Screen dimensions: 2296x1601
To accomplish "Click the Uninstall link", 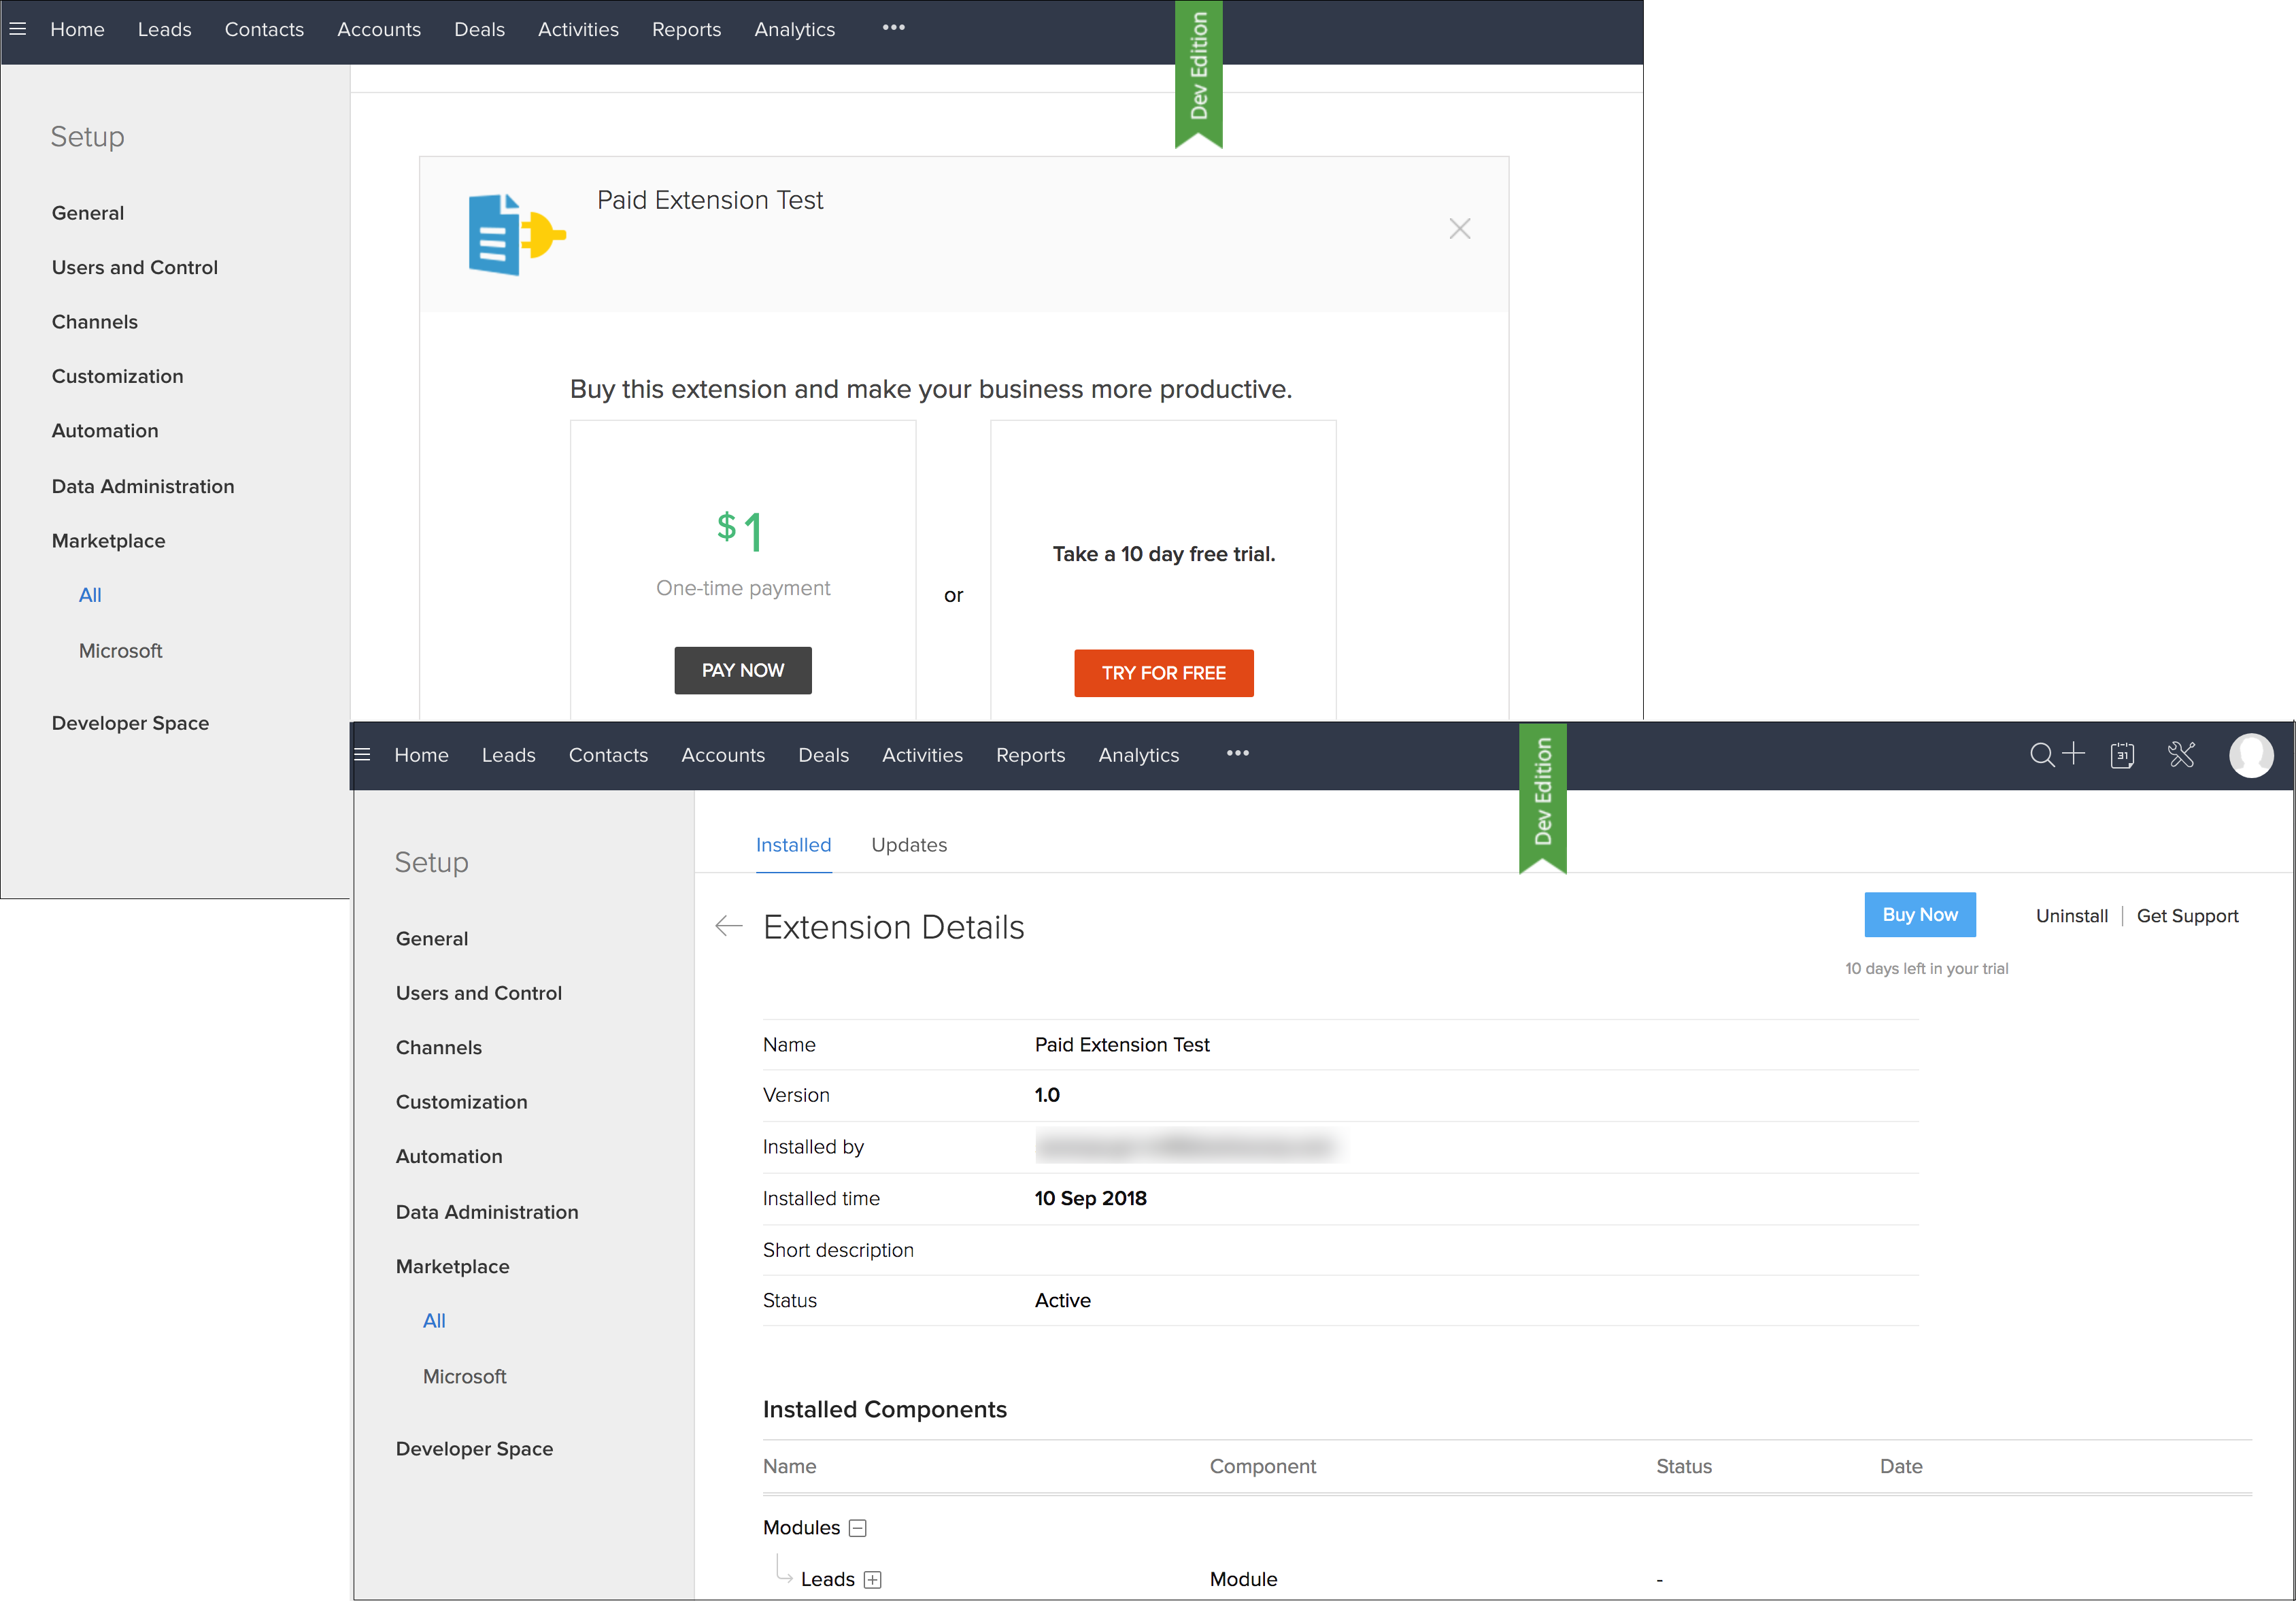I will (x=2071, y=916).
